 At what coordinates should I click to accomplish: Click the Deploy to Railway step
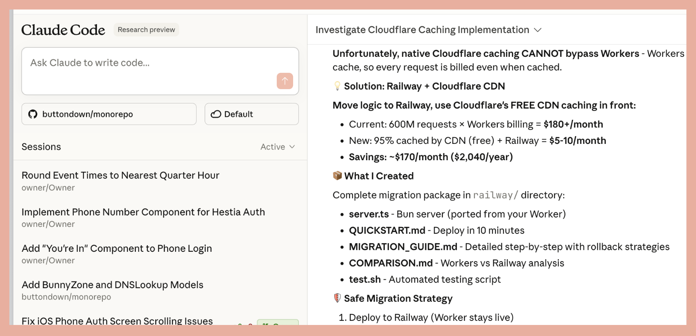[x=431, y=318]
